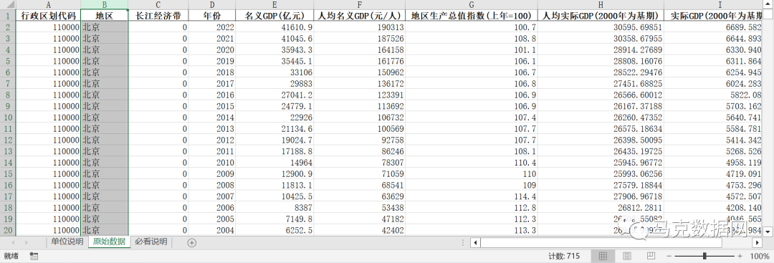Screen dimensions: 774x263
Task: Click index cell 114.4
Action: (x=472, y=196)
